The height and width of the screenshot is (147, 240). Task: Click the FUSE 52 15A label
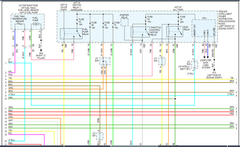[x=107, y=25]
